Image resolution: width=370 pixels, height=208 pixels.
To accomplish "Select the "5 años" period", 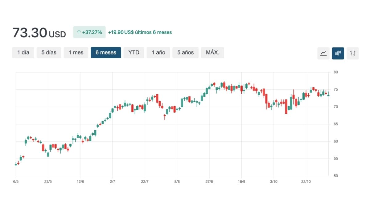I will tap(185, 52).
